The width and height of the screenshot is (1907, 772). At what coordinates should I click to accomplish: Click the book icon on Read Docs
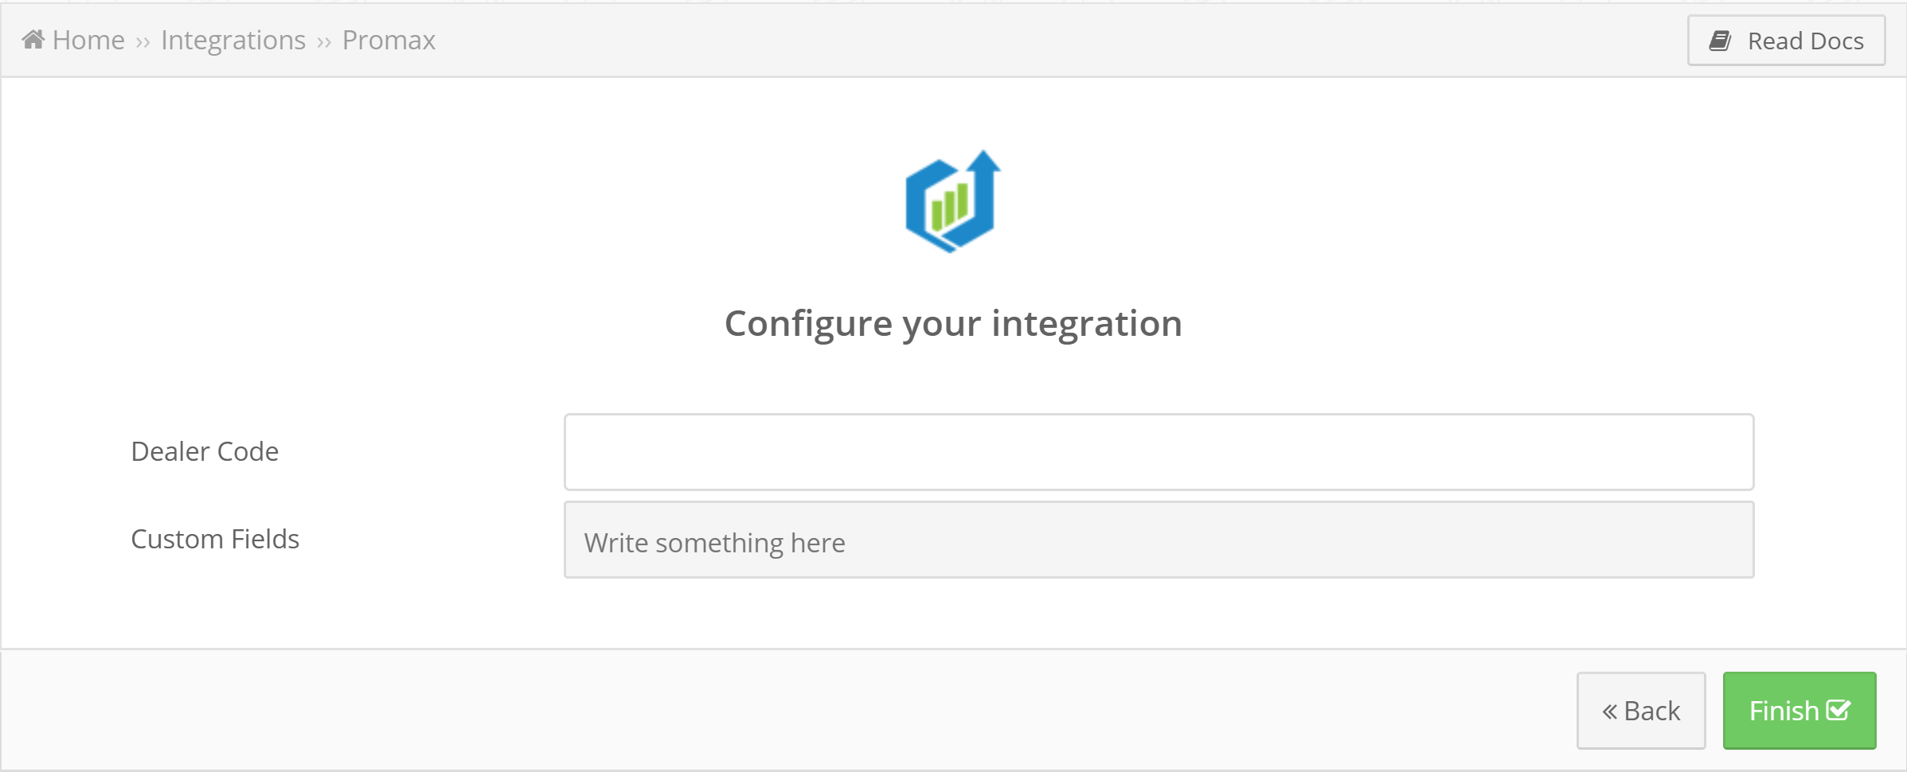point(1720,41)
